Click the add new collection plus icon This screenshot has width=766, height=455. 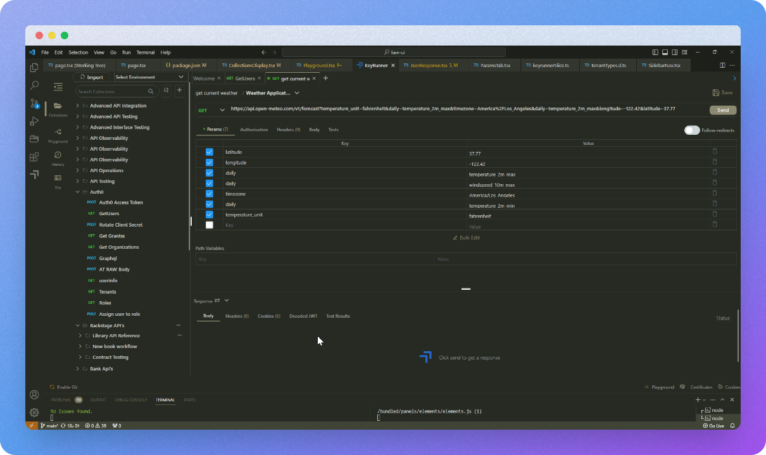coord(179,90)
